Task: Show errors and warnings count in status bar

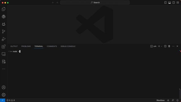Action: 11,100
